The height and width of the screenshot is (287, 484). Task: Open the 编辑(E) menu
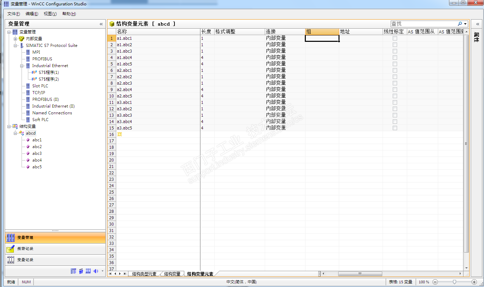pyautogui.click(x=32, y=14)
